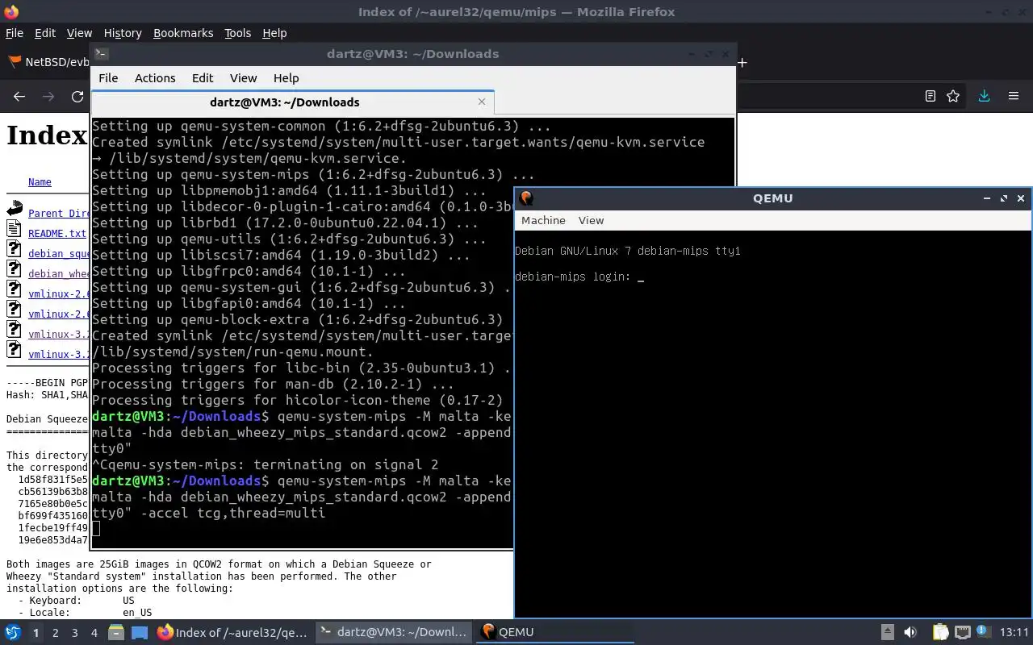This screenshot has width=1033, height=645.
Task: Open the Parent Directory link
Action: [x=58, y=214]
